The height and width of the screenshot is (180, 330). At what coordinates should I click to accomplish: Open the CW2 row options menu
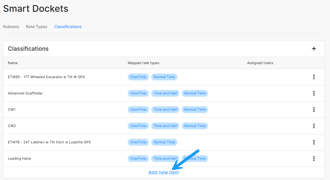coord(314,126)
